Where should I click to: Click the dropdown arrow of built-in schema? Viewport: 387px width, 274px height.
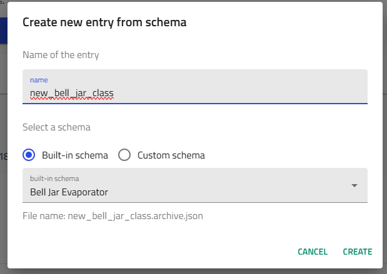click(354, 185)
